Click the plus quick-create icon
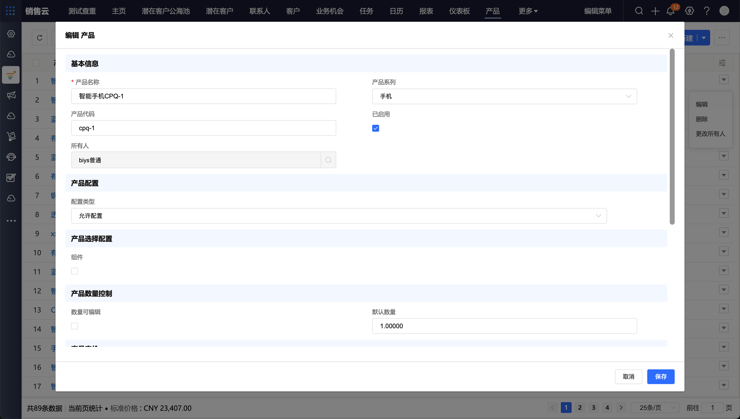The width and height of the screenshot is (740, 419). coord(655,11)
